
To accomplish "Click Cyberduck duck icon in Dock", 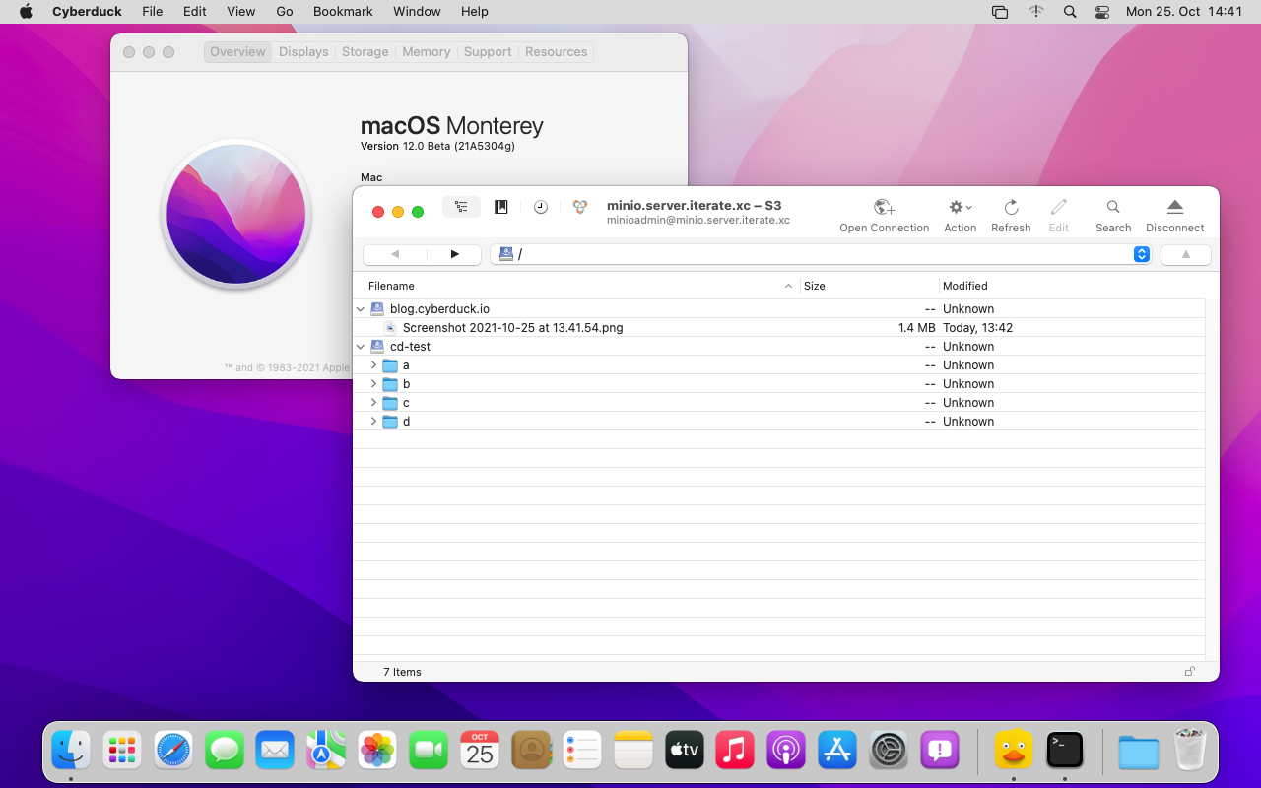I will tap(1014, 751).
